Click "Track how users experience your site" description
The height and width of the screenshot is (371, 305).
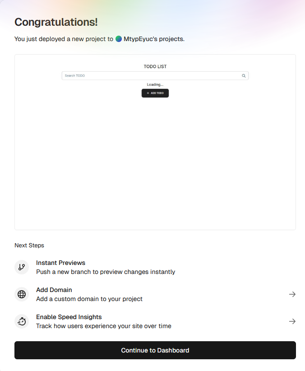click(104, 326)
